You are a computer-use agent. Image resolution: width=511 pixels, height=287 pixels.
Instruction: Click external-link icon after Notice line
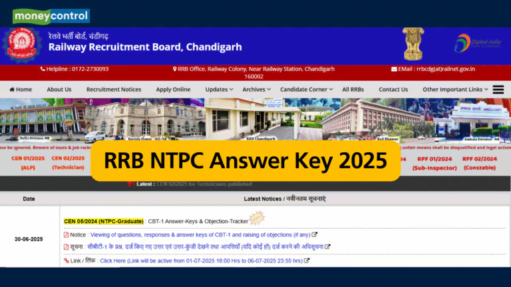click(x=315, y=235)
